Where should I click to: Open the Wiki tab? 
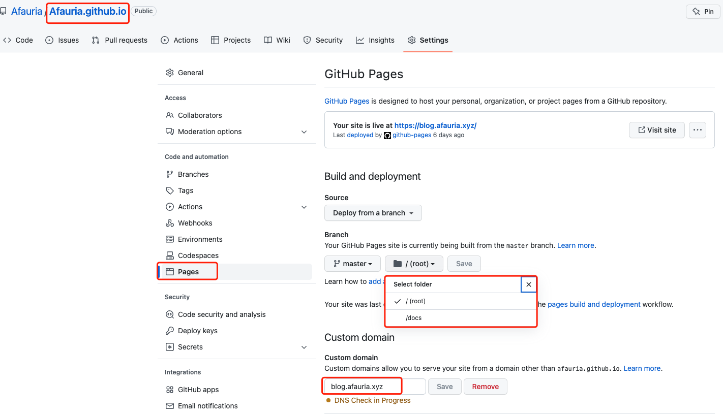(x=277, y=40)
